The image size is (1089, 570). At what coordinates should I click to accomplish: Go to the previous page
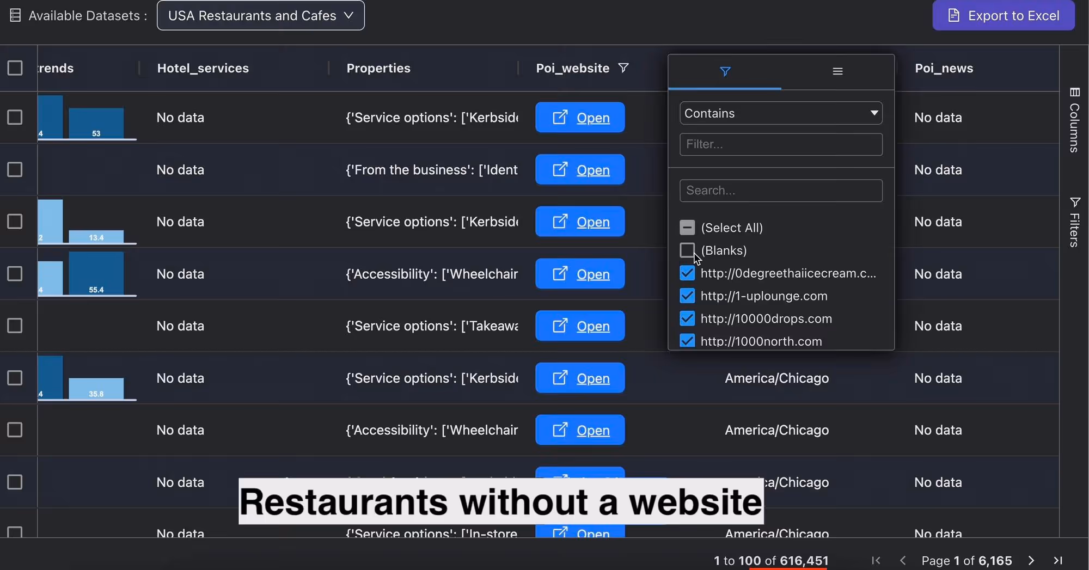point(903,561)
